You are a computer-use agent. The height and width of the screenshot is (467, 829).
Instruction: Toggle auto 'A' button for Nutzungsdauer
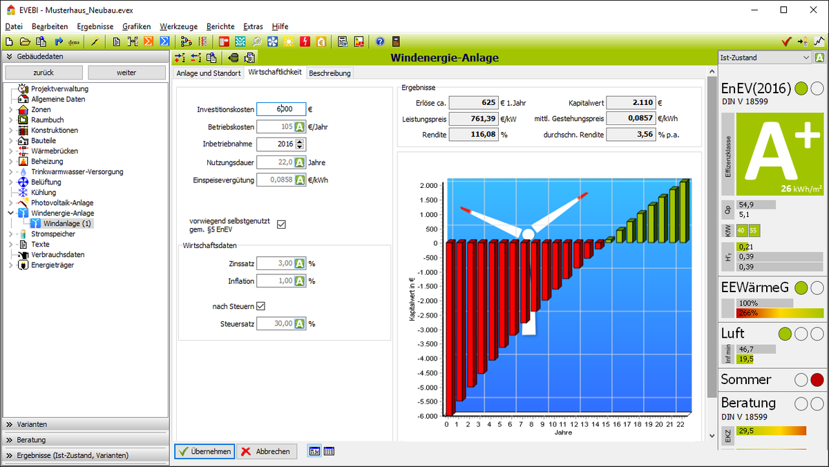pos(300,162)
